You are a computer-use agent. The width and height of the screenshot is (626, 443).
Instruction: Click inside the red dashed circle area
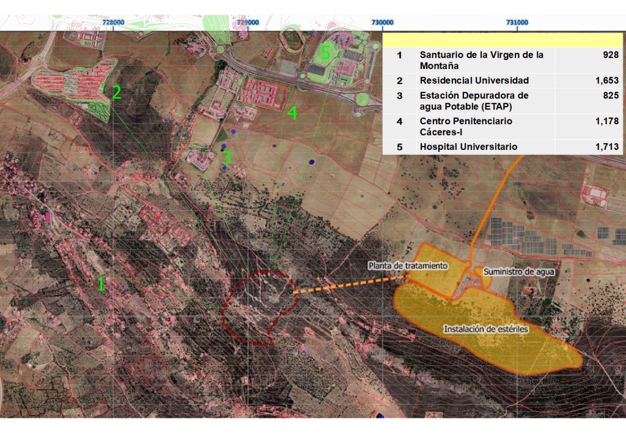point(257,306)
